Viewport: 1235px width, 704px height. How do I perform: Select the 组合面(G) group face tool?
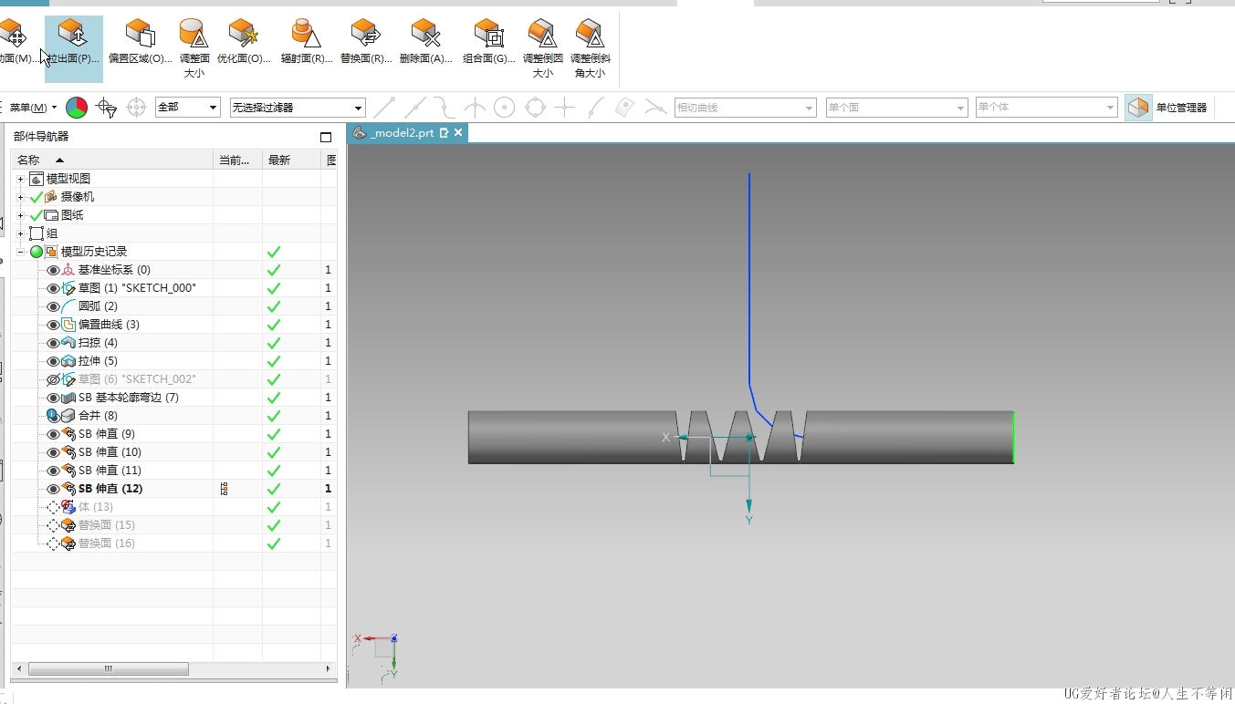489,44
